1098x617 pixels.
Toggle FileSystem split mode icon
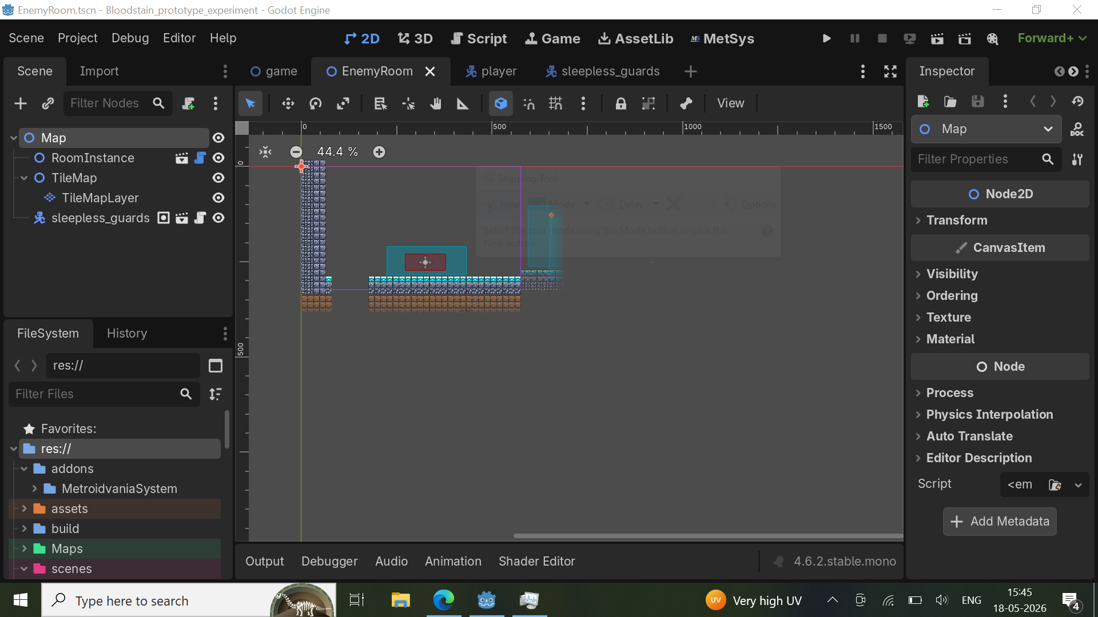[216, 366]
